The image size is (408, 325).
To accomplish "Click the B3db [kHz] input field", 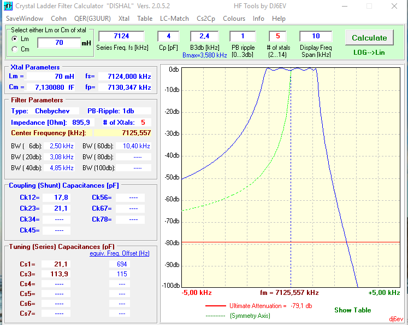I will click(x=204, y=36).
